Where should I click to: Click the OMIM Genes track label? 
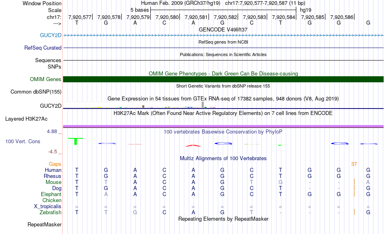click(45, 79)
